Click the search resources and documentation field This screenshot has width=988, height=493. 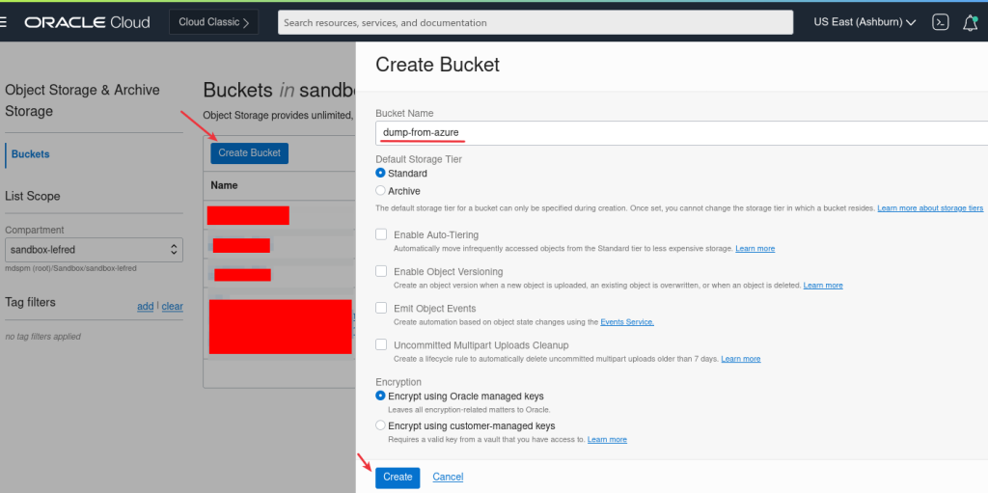535,23
